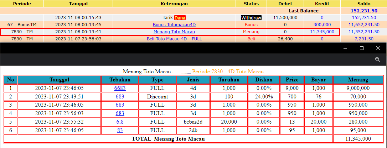Select the 24.00% diskon value
387x148 pixels.
click(264, 97)
